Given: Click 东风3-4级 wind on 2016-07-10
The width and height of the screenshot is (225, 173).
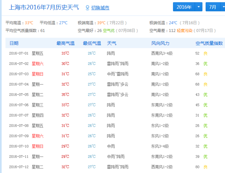Looking at the screenshot, I should 160,146.
